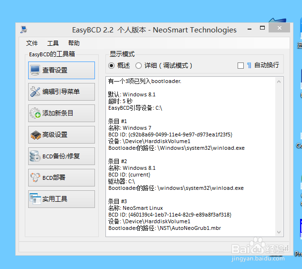Image resolution: width=302 pixels, height=269 pixels.
Task: Open 添加新条目 page
Action: pyautogui.click(x=62, y=113)
